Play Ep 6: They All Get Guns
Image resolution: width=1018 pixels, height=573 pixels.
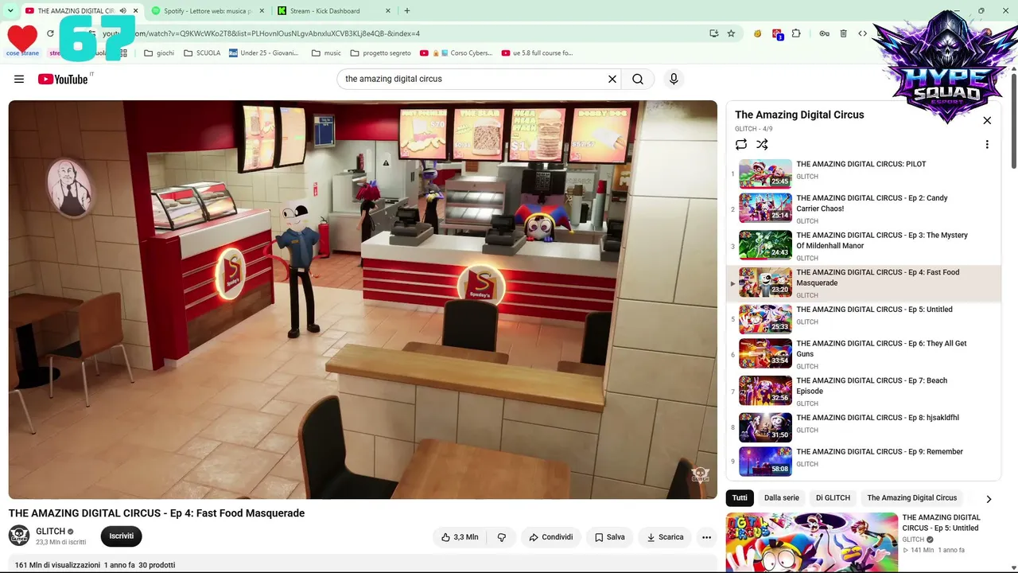pyautogui.click(x=863, y=354)
